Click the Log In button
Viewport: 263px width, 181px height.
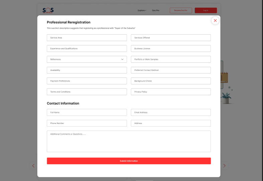click(206, 10)
